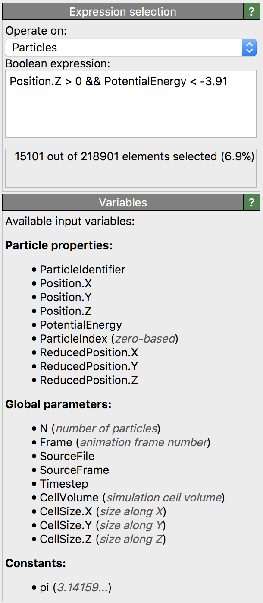263x603 pixels.
Task: Click the Frame animation frame number entry
Action: point(56,442)
